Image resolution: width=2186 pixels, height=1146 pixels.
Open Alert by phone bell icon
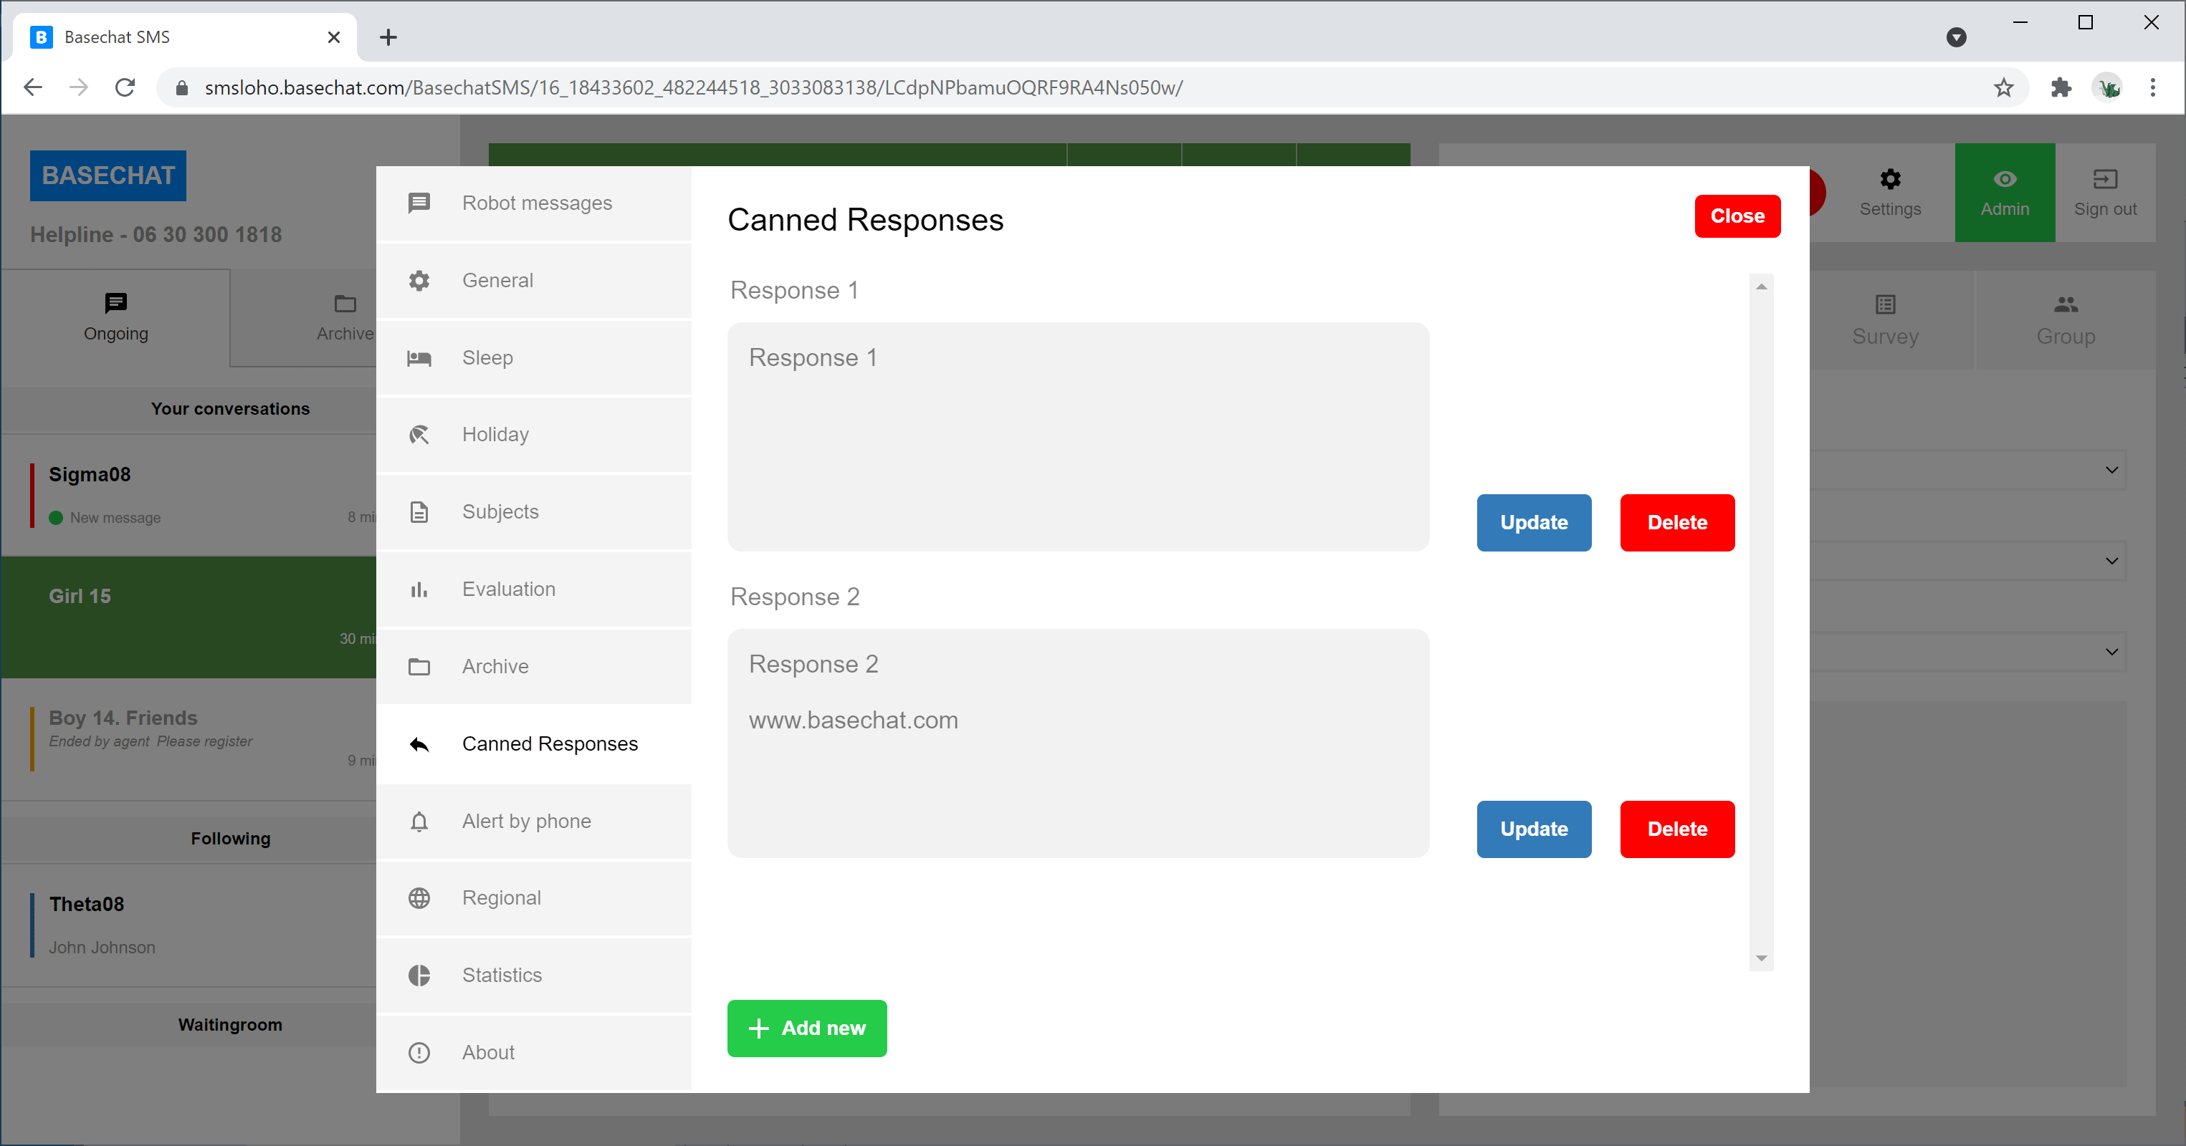click(x=419, y=821)
